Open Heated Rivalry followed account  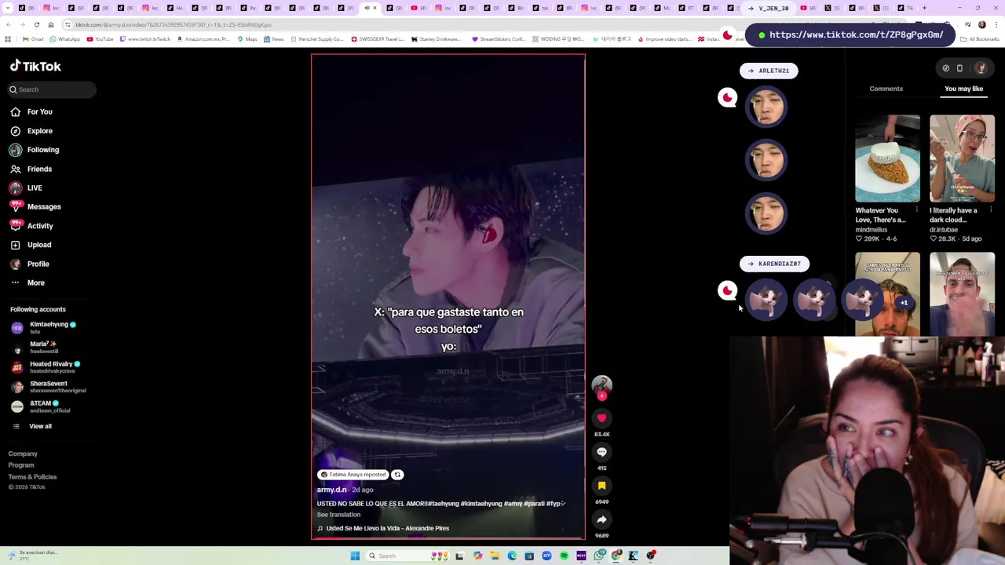[x=47, y=366]
